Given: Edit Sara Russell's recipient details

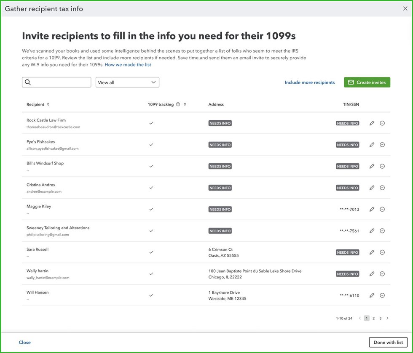Looking at the screenshot, I should tap(372, 252).
